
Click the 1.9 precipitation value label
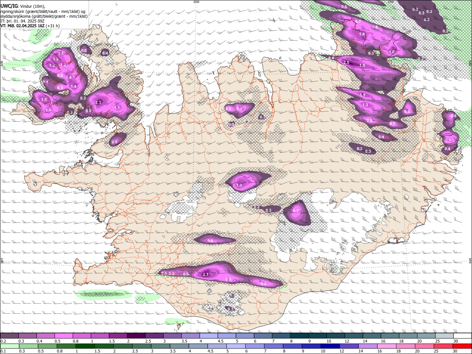coord(362,95)
